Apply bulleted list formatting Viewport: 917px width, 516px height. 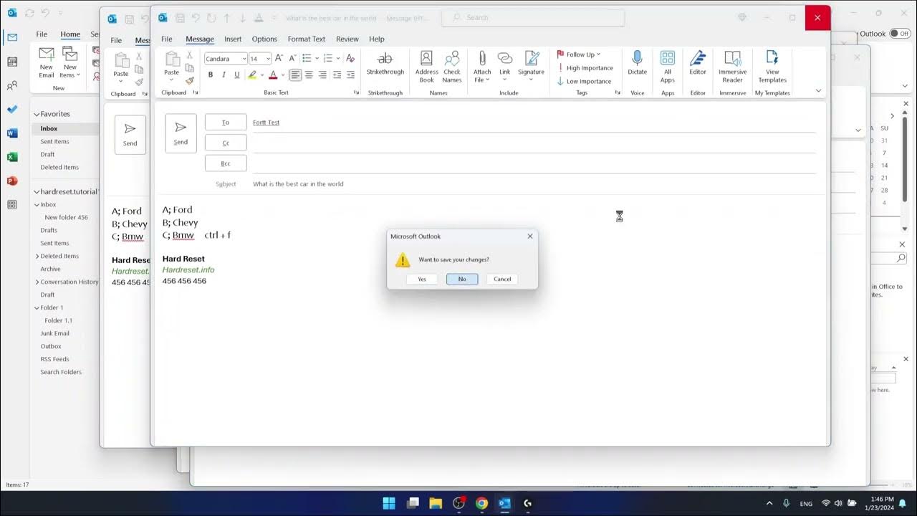[x=307, y=58]
